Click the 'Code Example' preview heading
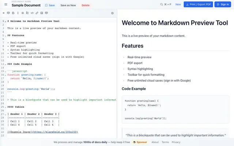This screenshot has height=146, width=234. click(x=134, y=89)
